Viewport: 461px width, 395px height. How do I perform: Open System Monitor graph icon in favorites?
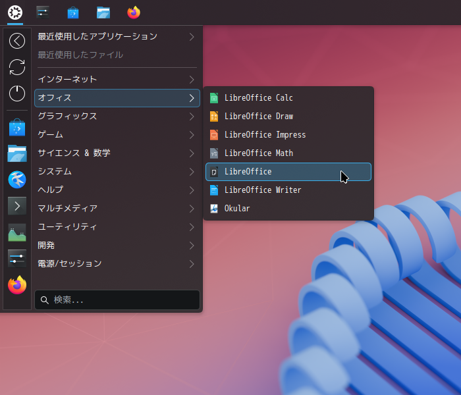(x=17, y=232)
